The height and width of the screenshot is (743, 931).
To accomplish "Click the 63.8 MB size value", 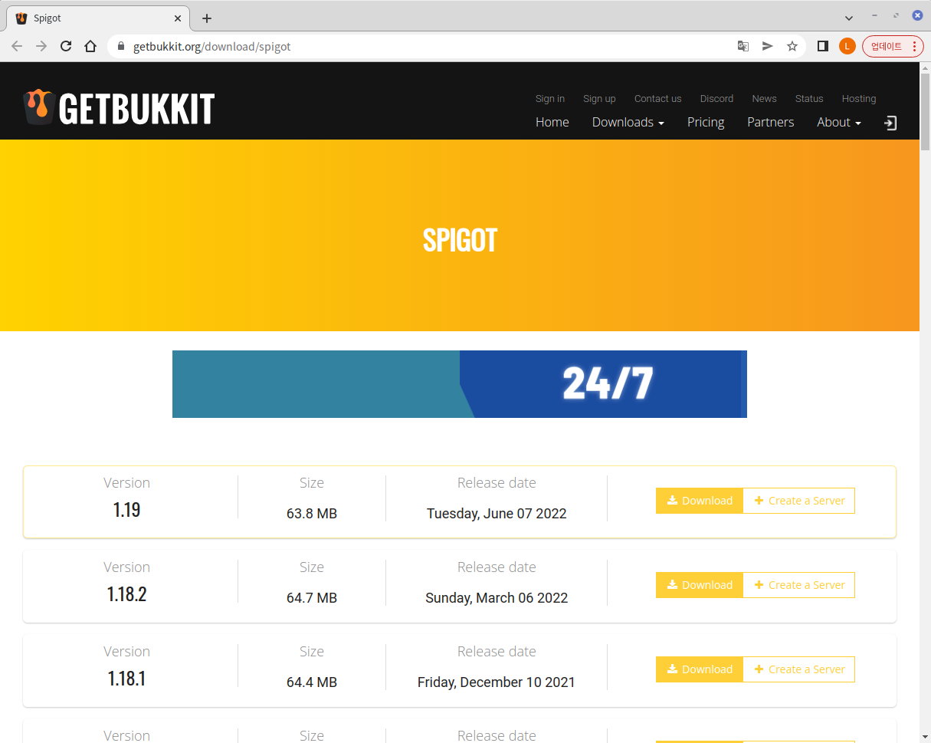I will coord(312,514).
